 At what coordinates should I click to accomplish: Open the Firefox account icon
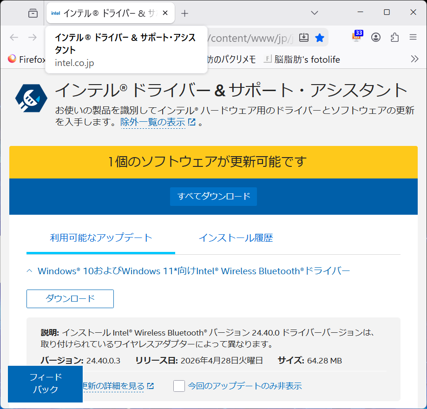tap(376, 37)
